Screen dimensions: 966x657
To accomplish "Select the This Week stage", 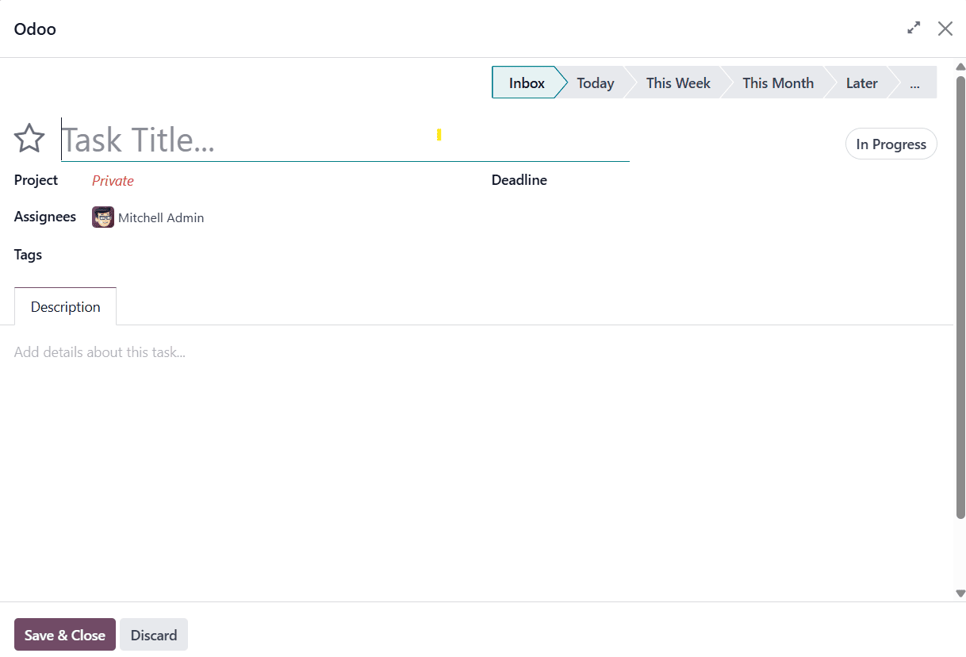I will click(x=678, y=83).
